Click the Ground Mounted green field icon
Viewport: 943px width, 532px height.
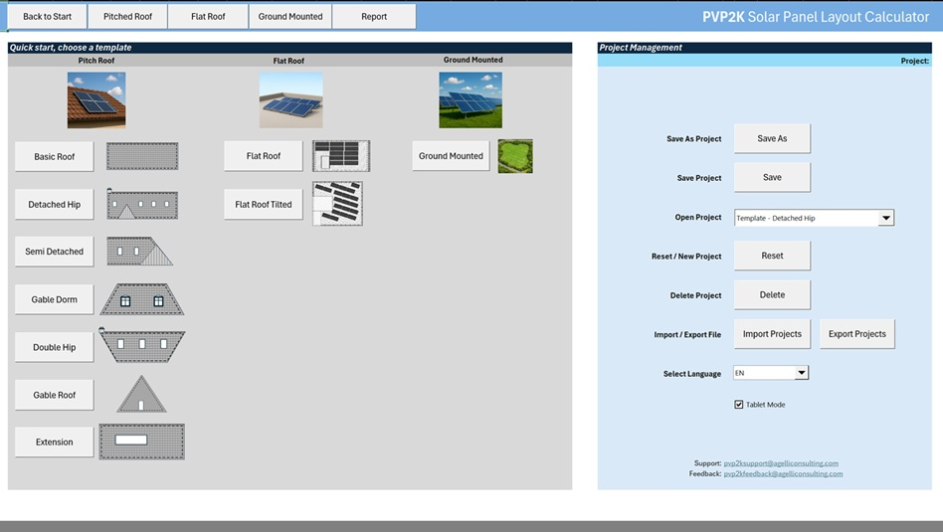point(515,156)
